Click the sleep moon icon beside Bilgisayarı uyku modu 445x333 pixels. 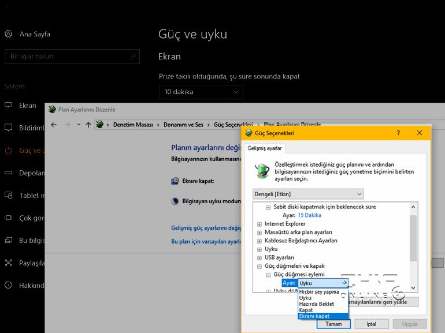pos(175,201)
